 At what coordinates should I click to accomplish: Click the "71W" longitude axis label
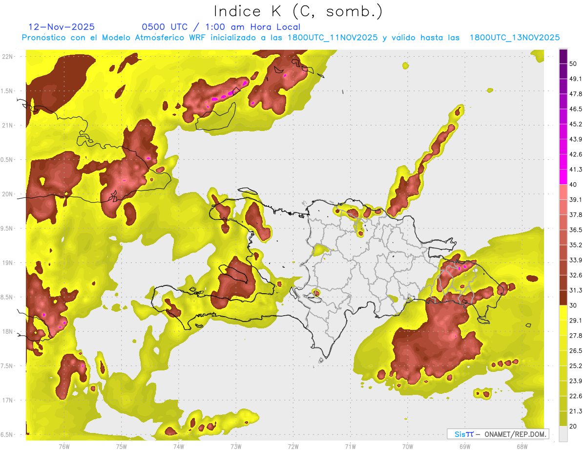[350, 446]
